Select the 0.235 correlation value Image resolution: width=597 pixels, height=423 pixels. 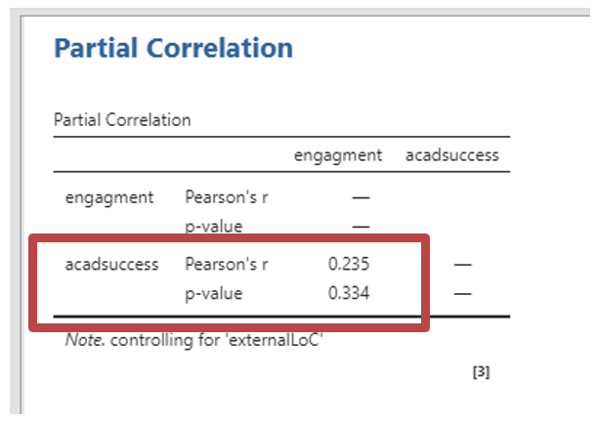tap(350, 264)
